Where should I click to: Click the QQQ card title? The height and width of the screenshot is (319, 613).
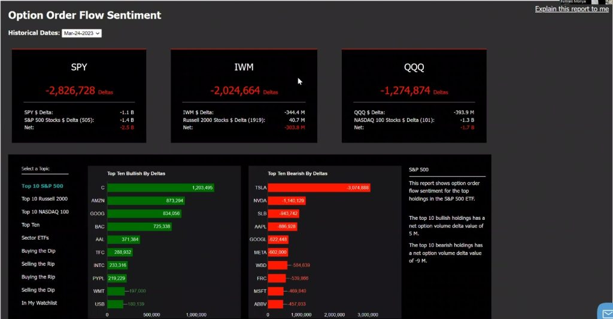pos(414,67)
